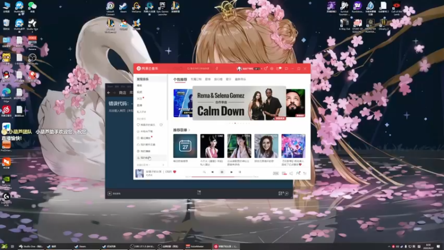Expand the user name dropdown in title bar
This screenshot has height=250, width=444.
(x=261, y=68)
